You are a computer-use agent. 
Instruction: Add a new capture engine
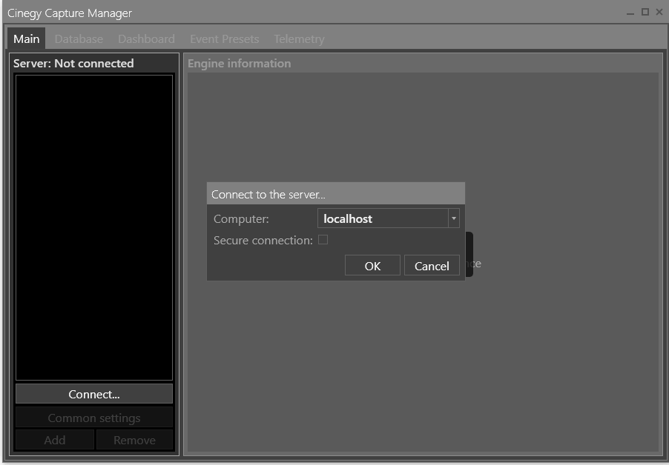click(x=54, y=440)
